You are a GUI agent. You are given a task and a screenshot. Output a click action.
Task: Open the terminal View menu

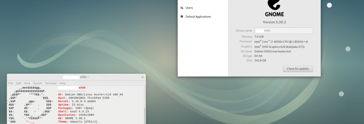[x=27, y=83]
